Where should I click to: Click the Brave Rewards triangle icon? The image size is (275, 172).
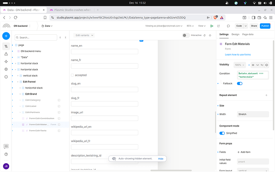222,18
